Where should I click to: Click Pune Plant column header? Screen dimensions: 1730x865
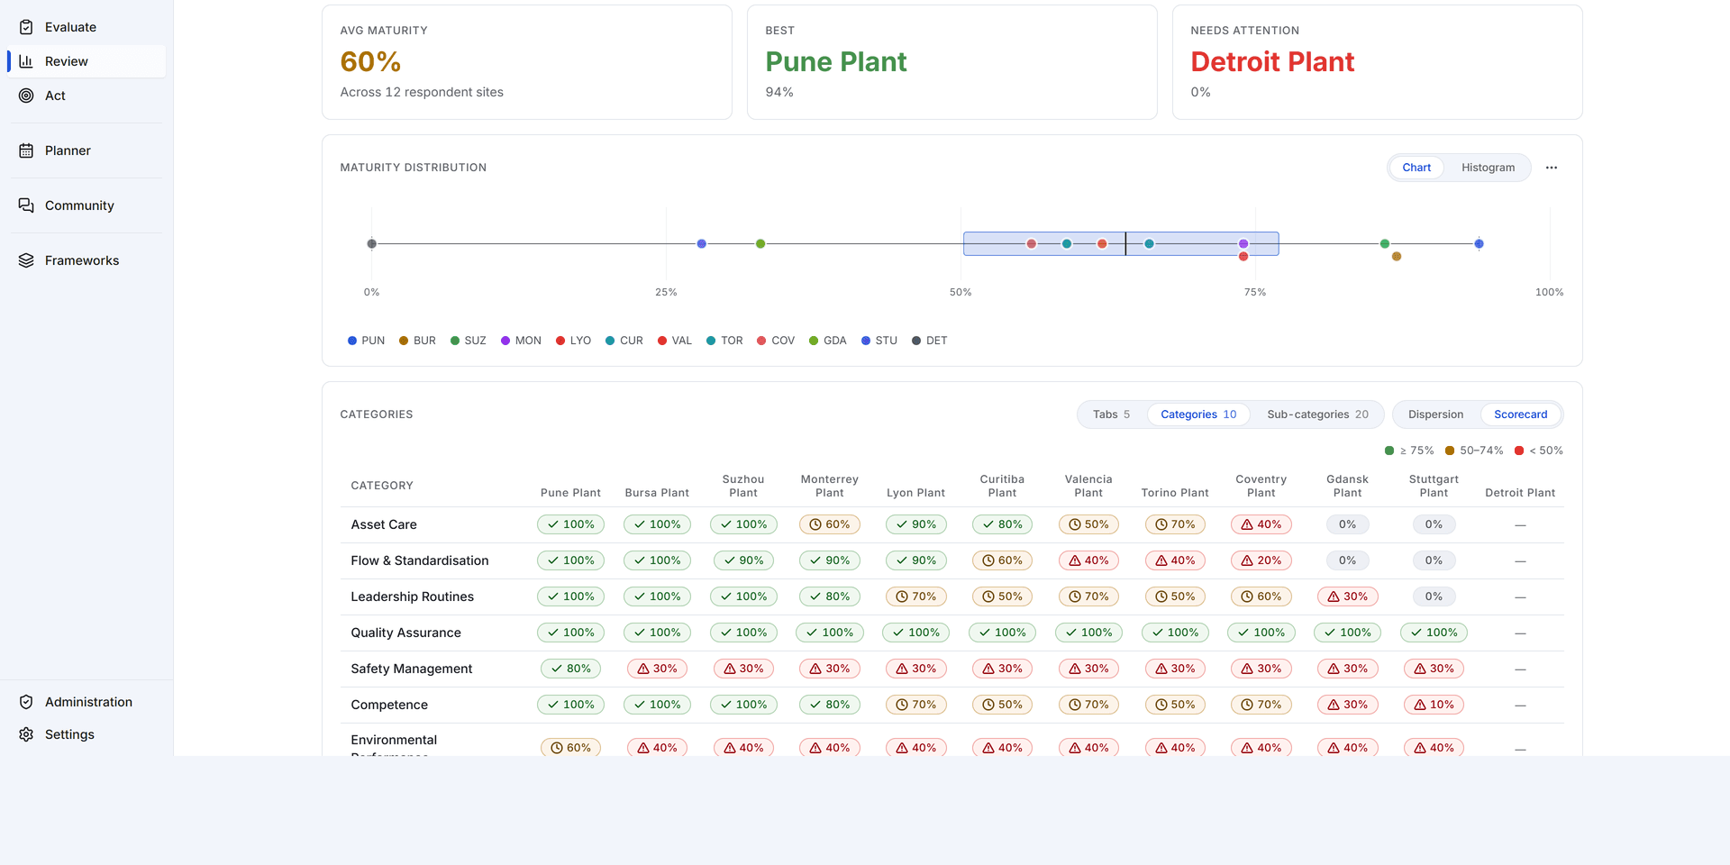(570, 493)
